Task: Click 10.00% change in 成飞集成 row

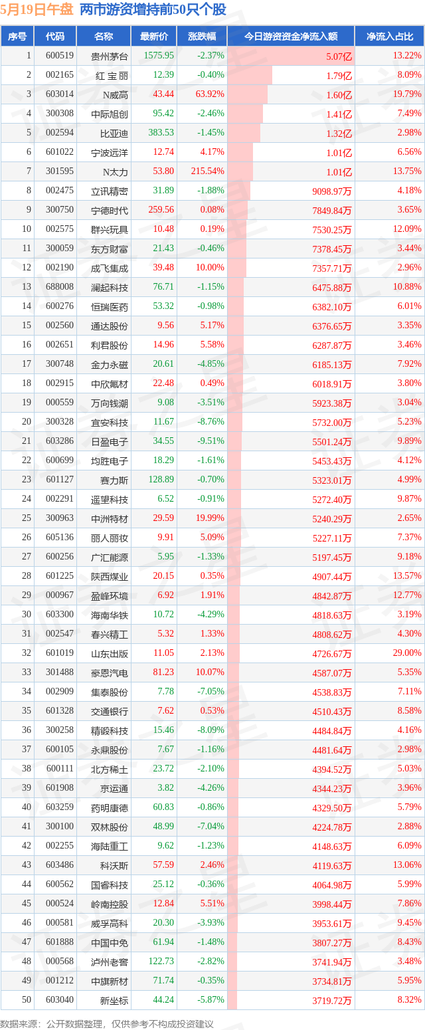Action: pos(211,268)
